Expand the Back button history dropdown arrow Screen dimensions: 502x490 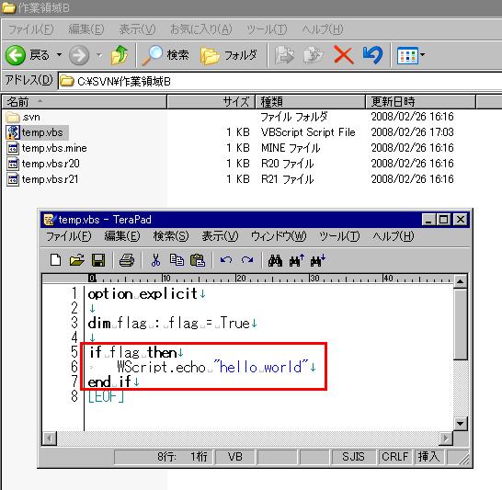pos(59,55)
